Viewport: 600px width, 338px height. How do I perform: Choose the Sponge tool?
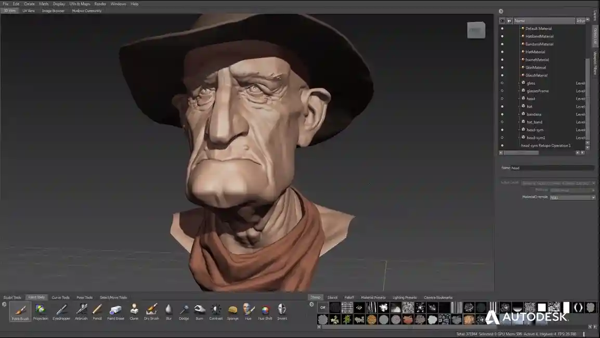click(x=232, y=310)
